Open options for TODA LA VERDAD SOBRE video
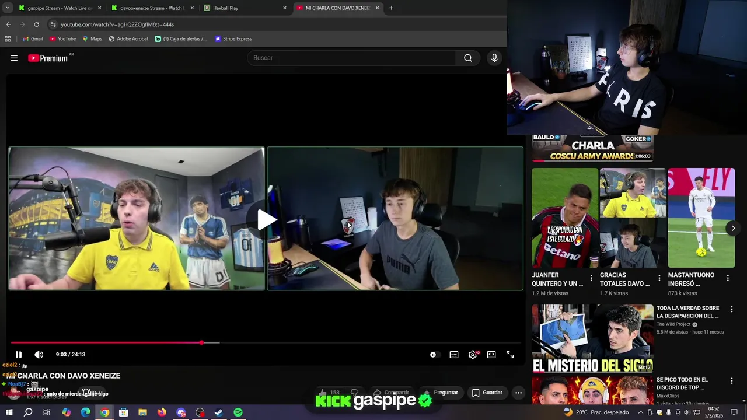This screenshot has width=747, height=420. pyautogui.click(x=732, y=310)
